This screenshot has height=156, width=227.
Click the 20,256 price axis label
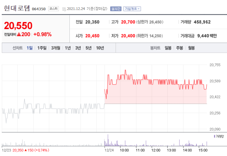(x=215, y=113)
